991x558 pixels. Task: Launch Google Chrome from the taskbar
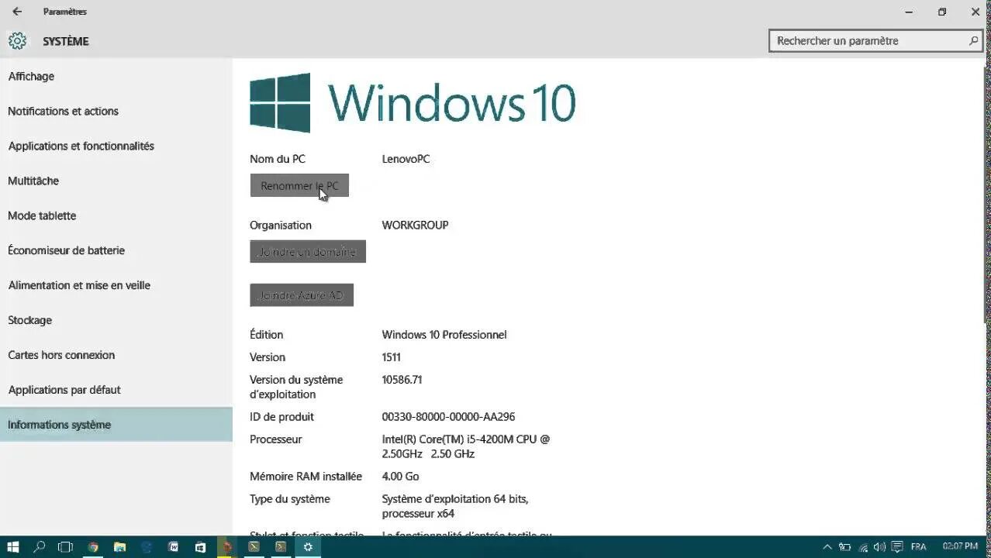93,546
